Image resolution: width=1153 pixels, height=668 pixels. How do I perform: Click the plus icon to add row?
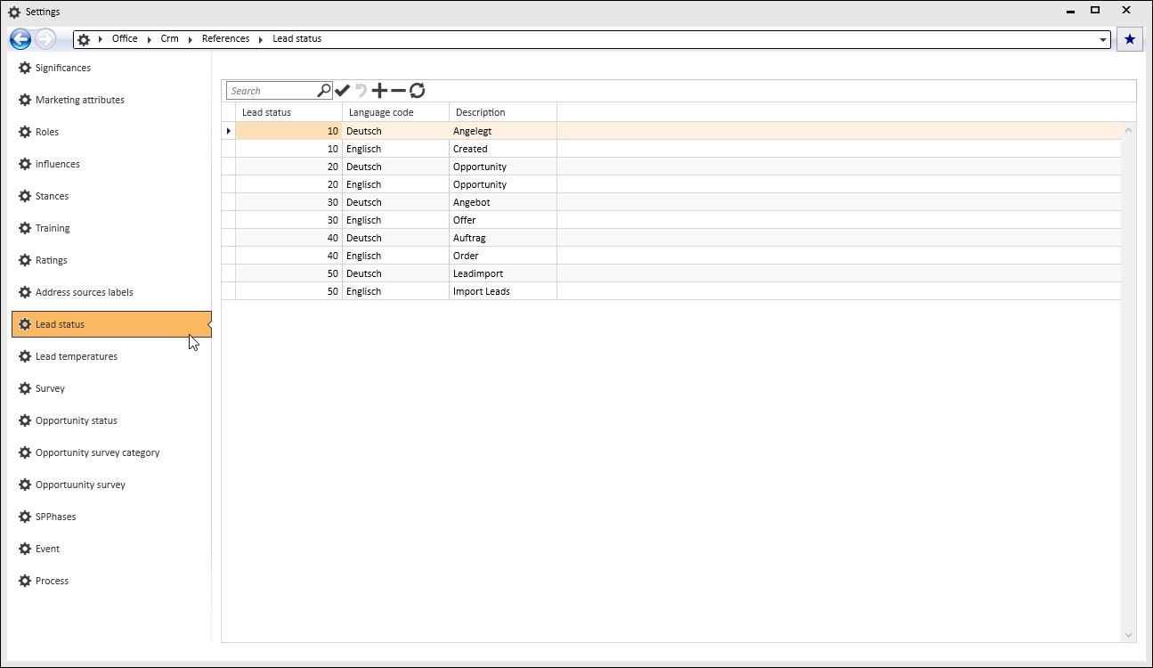(379, 91)
